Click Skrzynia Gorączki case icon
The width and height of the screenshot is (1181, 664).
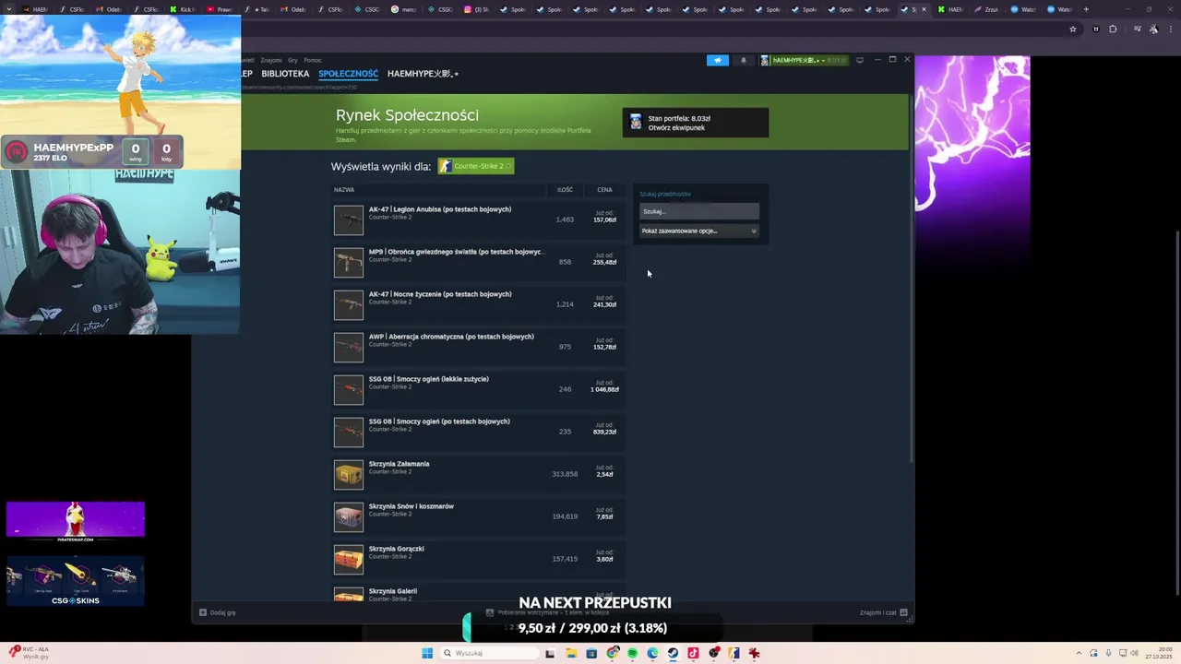pyautogui.click(x=349, y=560)
